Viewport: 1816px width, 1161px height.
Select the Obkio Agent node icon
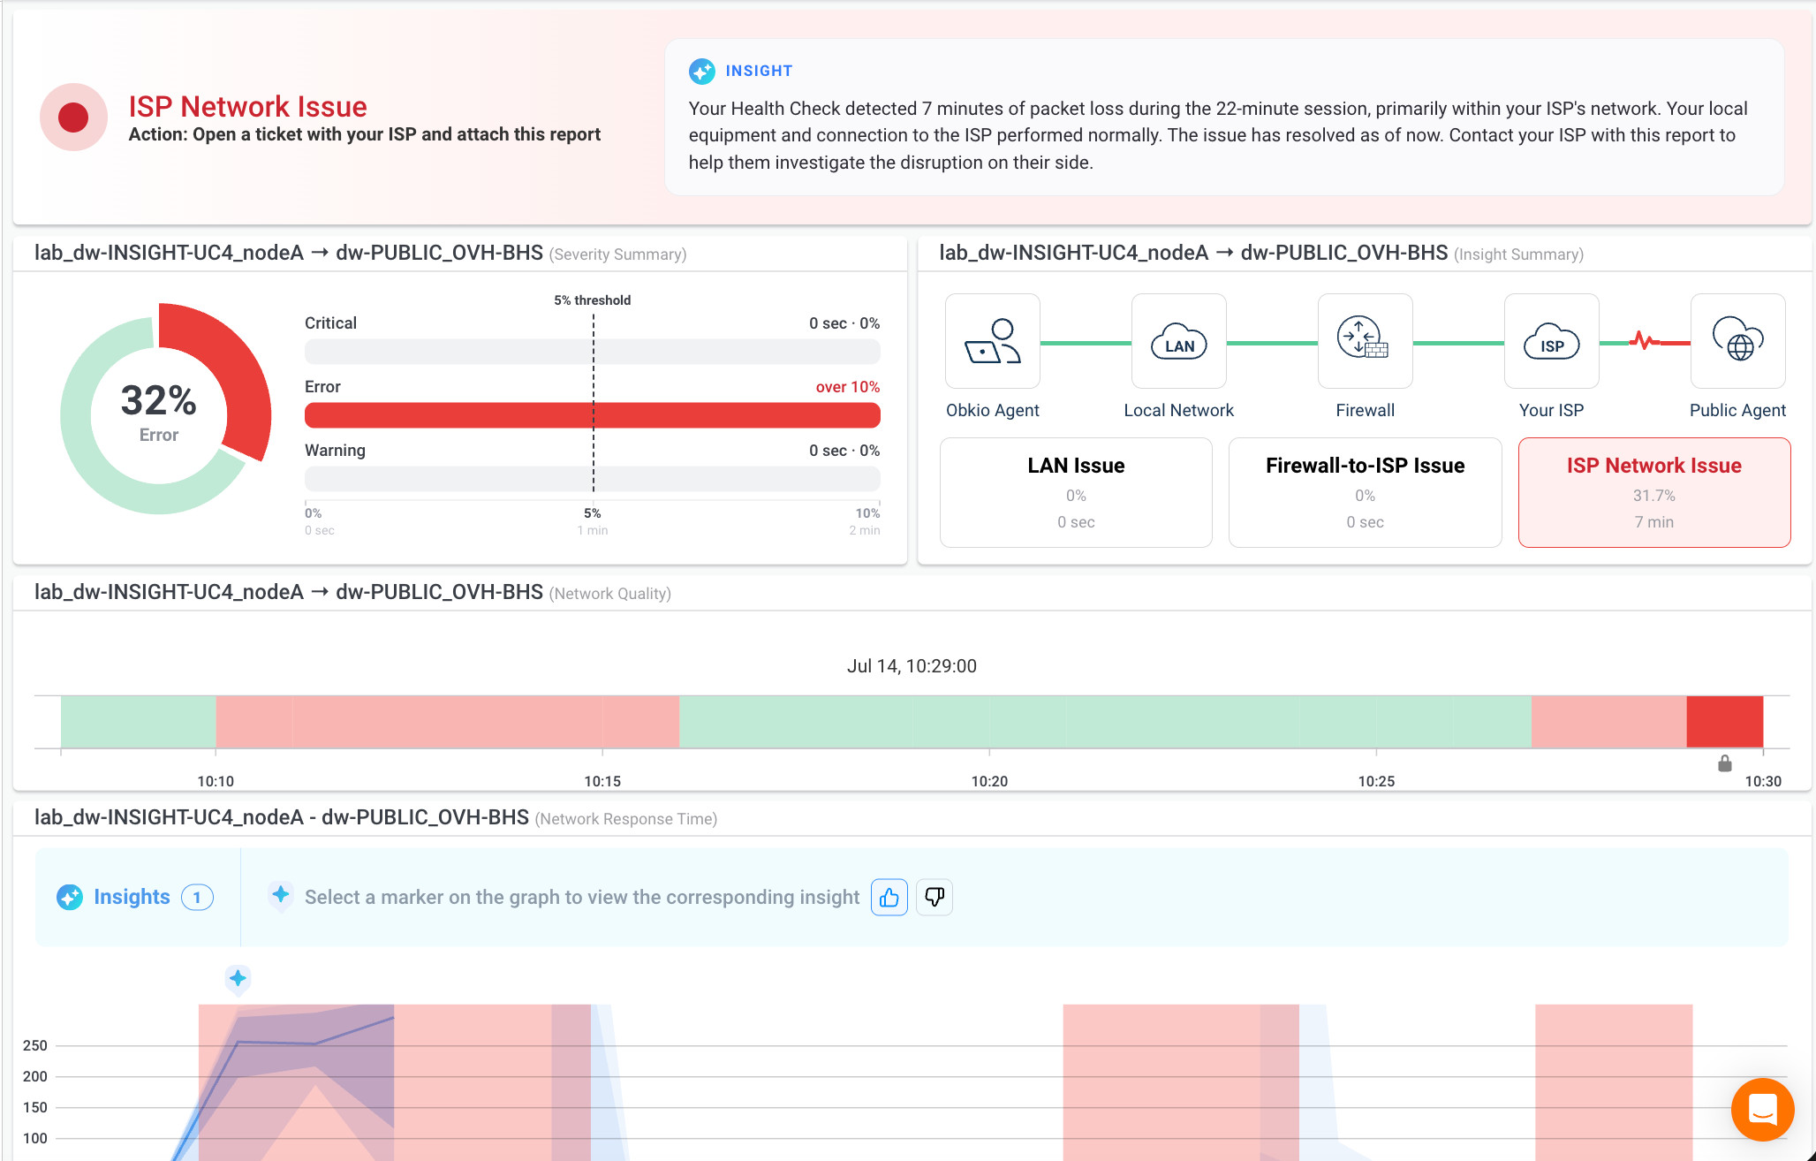point(993,341)
